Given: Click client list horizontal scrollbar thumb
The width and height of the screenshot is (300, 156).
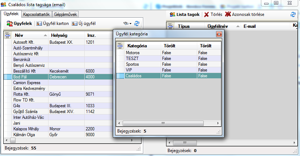Looking at the screenshot, I should [13, 140].
